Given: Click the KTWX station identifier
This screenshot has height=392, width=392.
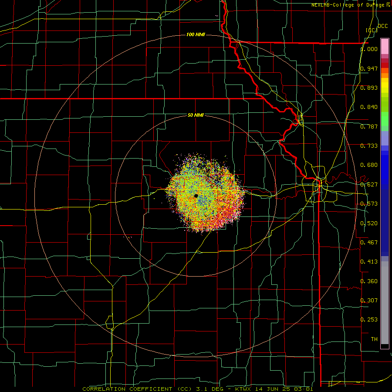Looking at the screenshot, I should click(243, 389).
